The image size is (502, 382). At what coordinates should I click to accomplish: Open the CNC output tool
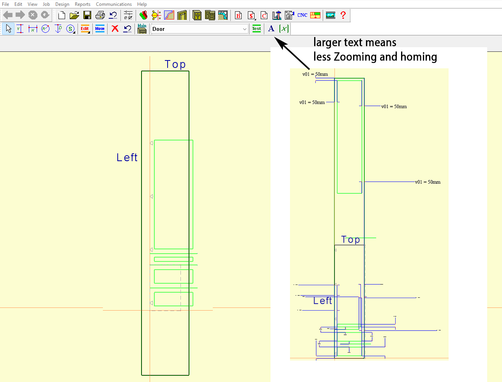[x=302, y=15]
